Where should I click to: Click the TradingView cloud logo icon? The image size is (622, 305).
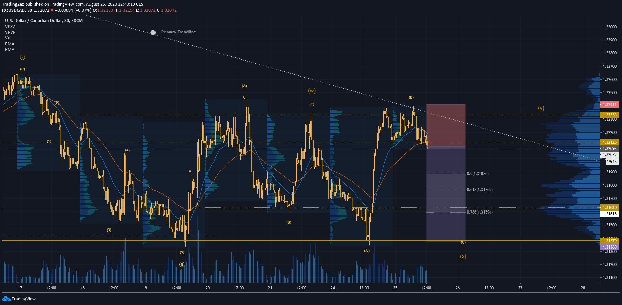tap(6, 299)
